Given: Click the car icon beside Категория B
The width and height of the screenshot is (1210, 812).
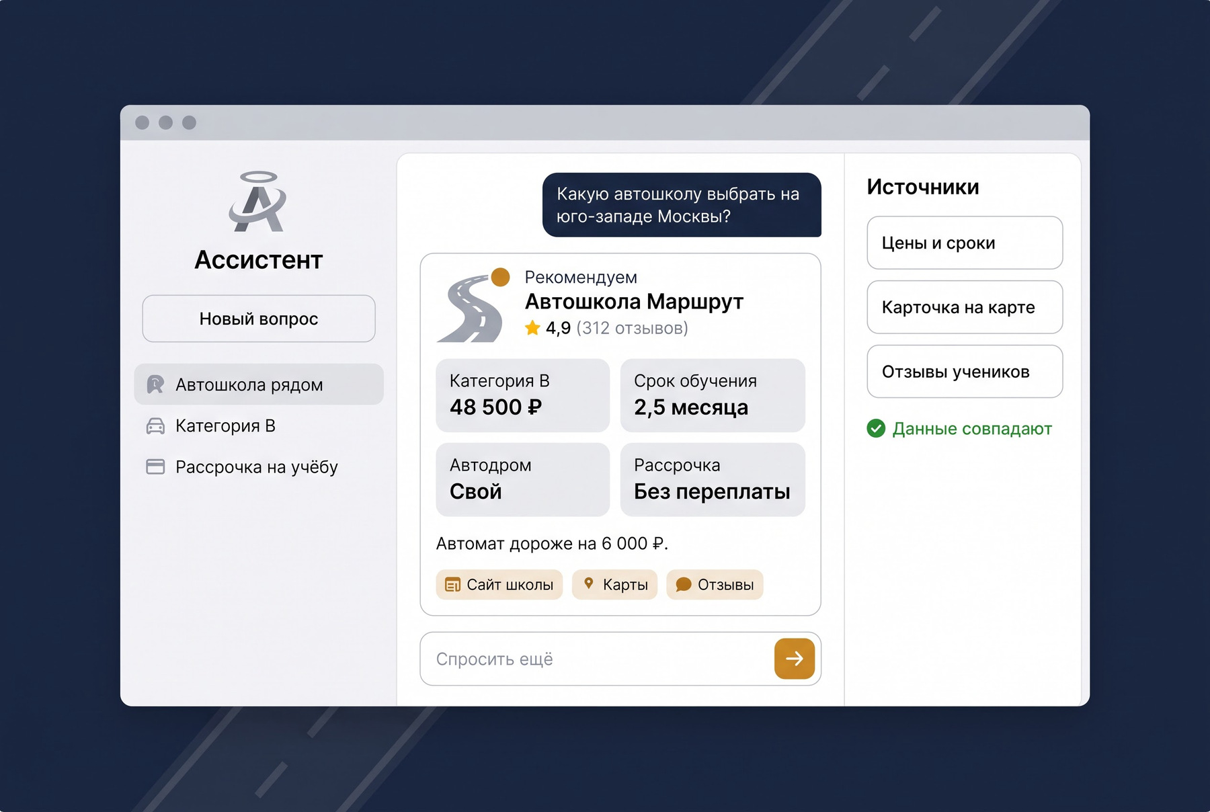Looking at the screenshot, I should [155, 426].
